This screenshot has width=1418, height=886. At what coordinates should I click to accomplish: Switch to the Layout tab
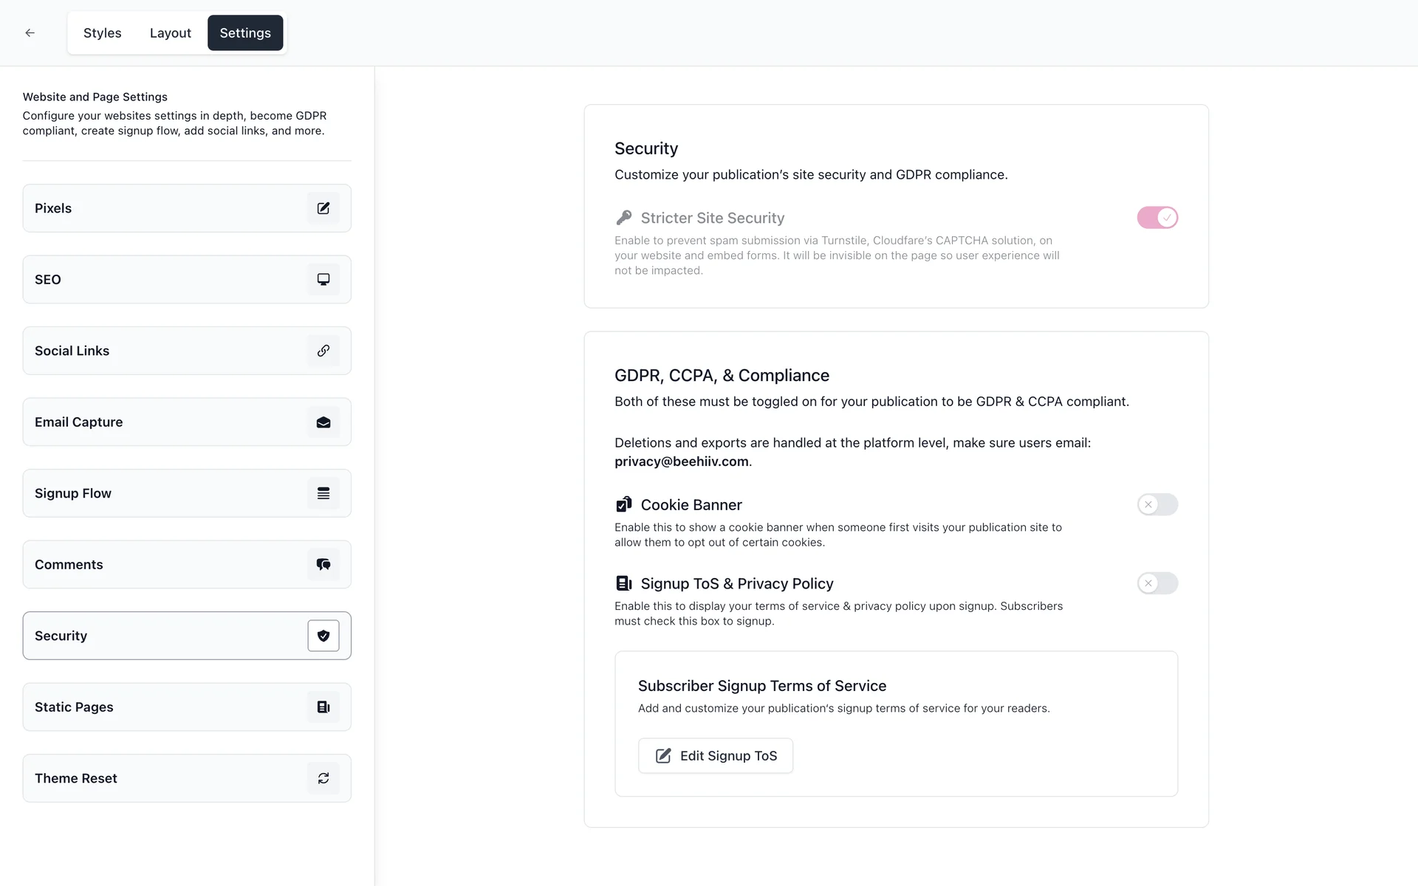[170, 33]
